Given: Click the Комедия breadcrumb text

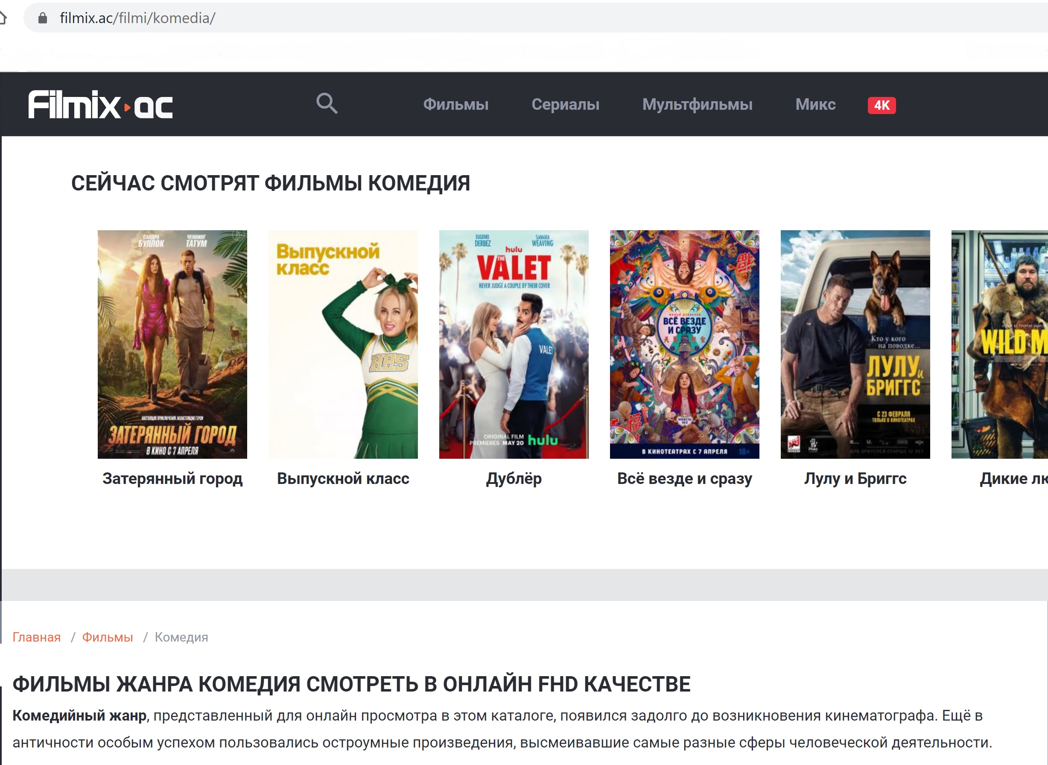Looking at the screenshot, I should click(181, 637).
